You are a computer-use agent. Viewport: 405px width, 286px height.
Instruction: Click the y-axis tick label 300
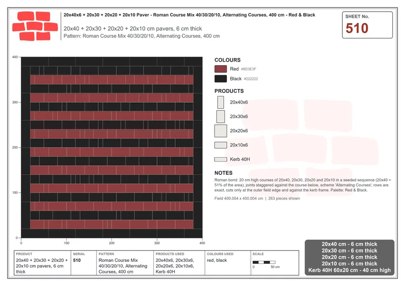pos(15,103)
